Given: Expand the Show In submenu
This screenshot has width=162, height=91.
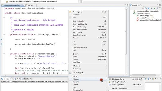Looking at the screenshot, I should (88, 38).
